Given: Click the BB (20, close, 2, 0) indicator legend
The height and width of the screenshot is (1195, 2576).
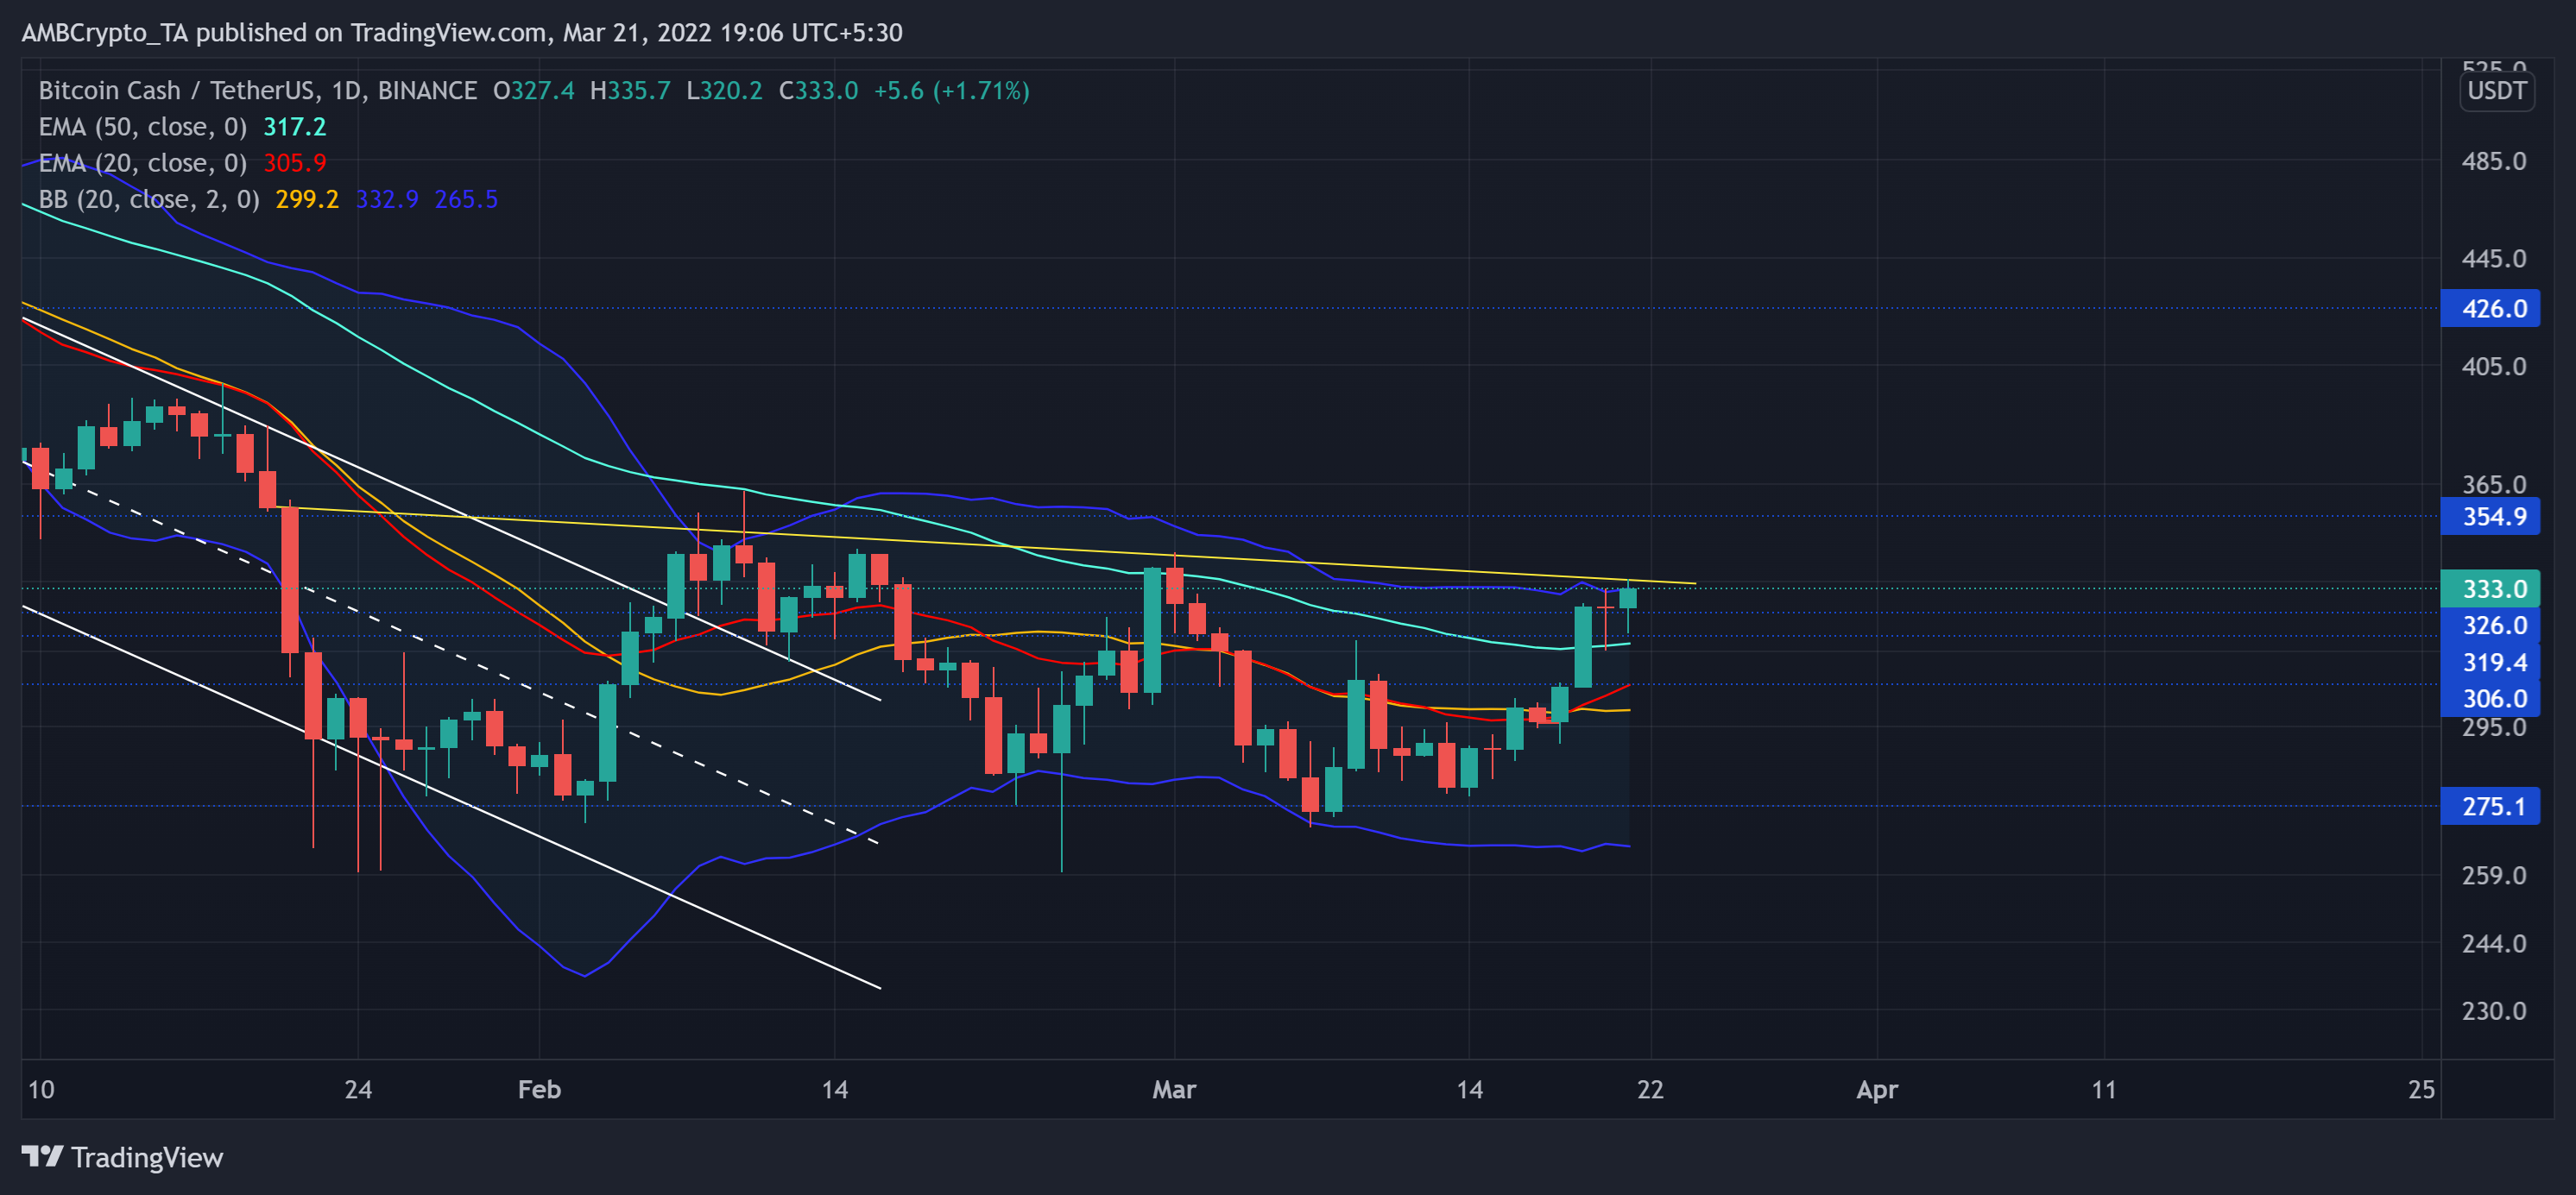Looking at the screenshot, I should [x=149, y=198].
